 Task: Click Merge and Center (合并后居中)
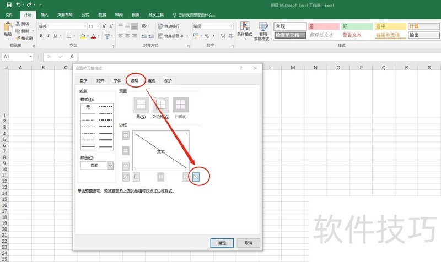click(x=171, y=36)
